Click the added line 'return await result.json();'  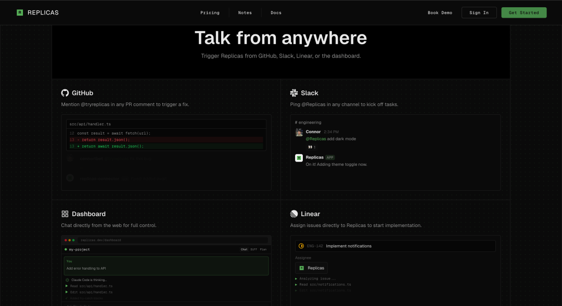166,146
